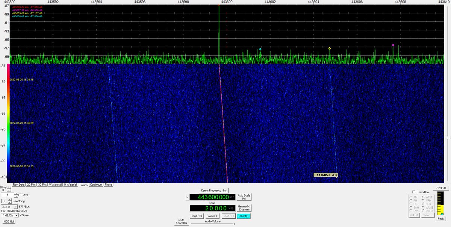This screenshot has width=451, height=227.
Task: Select the Combo tab
Action: (x=83, y=185)
